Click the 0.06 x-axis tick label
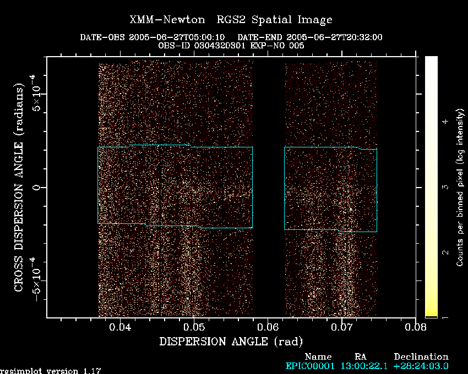 [x=268, y=327]
